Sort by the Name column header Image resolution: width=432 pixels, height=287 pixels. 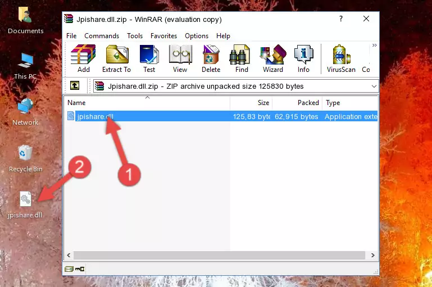(147, 103)
